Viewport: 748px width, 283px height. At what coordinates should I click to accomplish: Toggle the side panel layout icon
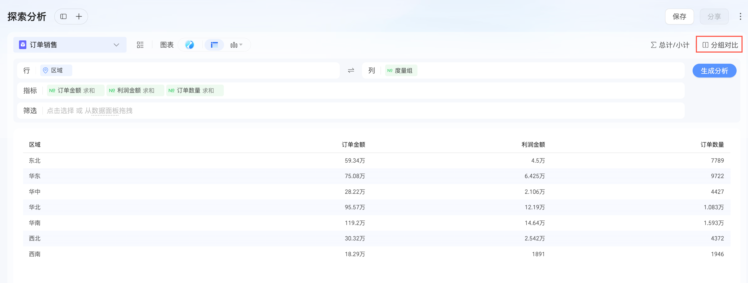click(x=63, y=17)
